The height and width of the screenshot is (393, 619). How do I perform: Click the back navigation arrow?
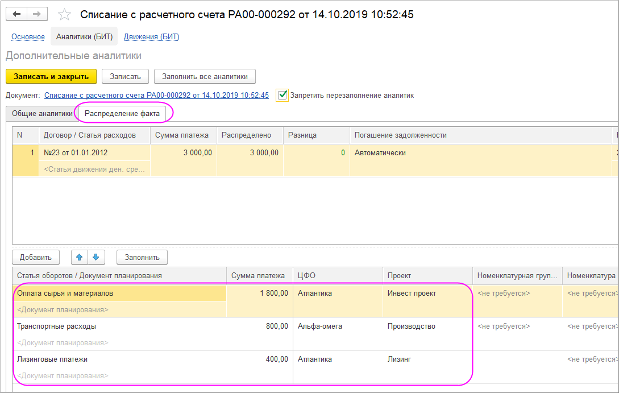point(16,14)
